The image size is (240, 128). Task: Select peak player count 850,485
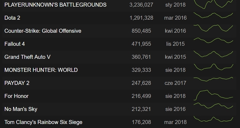(x=141, y=31)
